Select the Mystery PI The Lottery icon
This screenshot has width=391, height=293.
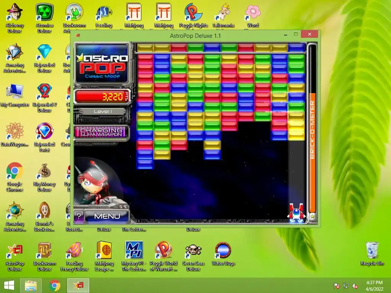134,257
